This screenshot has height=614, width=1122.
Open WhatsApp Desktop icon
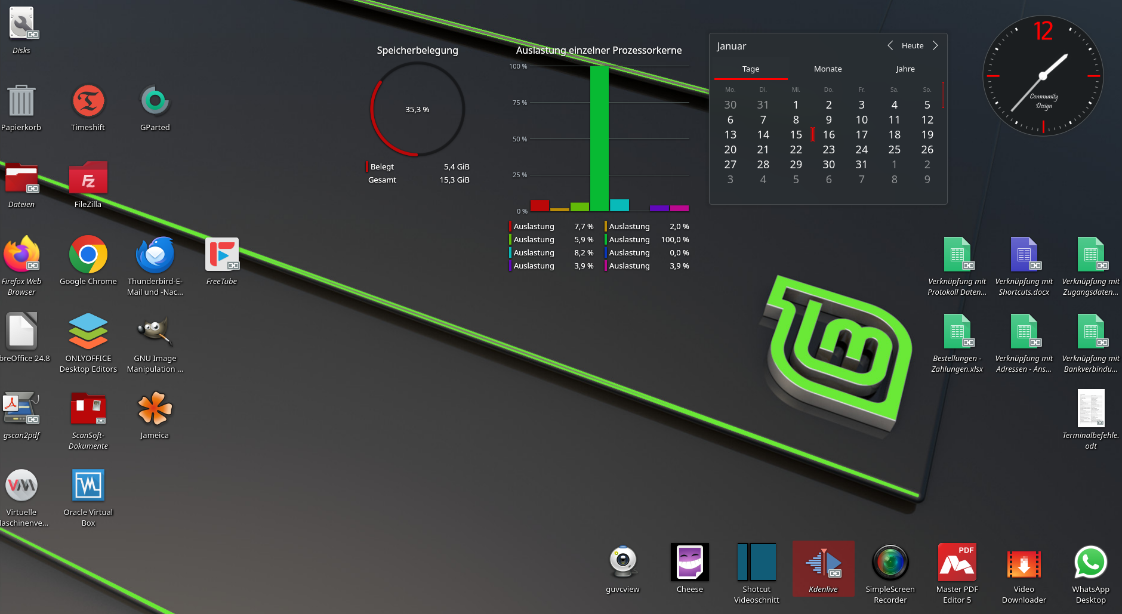[x=1090, y=563]
